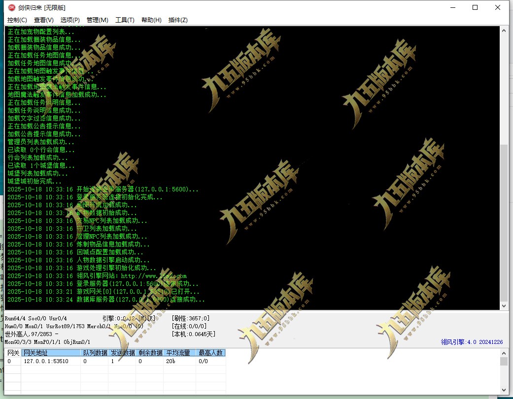Click log line 加载公告提示信息成功...
The width and height of the screenshot is (513, 399).
(44, 134)
